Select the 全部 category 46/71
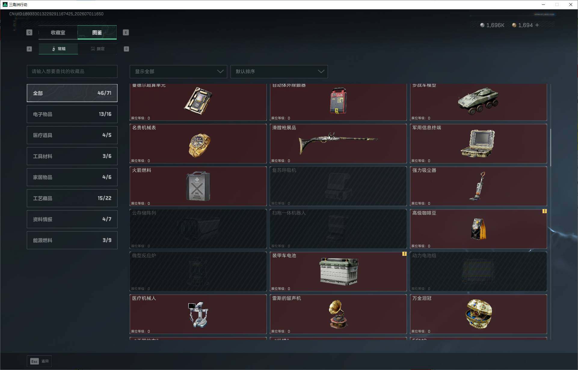This screenshot has width=578, height=370. [72, 93]
